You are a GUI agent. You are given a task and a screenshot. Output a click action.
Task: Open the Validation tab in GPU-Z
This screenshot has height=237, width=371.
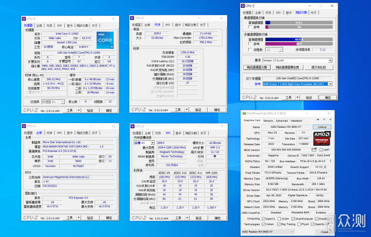pyautogui.click(x=296, y=121)
